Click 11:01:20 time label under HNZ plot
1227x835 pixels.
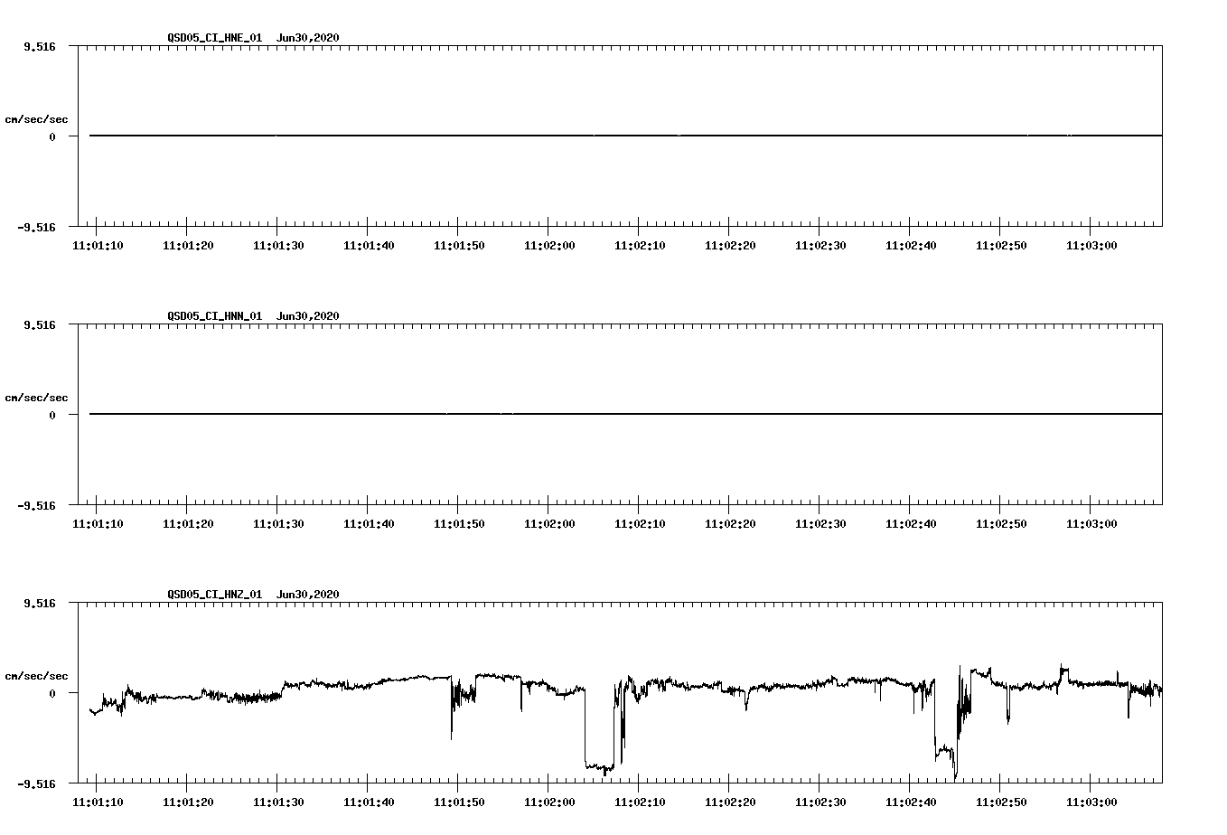point(188,802)
